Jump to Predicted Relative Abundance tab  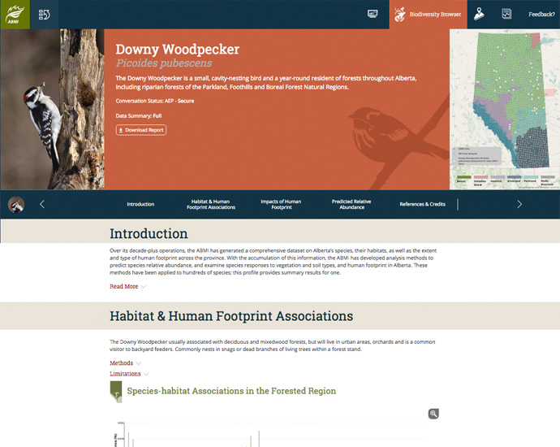[x=351, y=204]
